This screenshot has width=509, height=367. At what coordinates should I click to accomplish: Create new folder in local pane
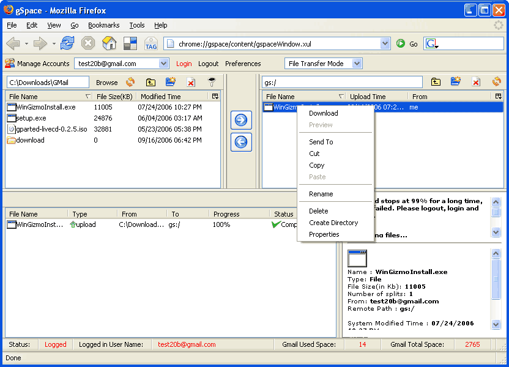171,82
